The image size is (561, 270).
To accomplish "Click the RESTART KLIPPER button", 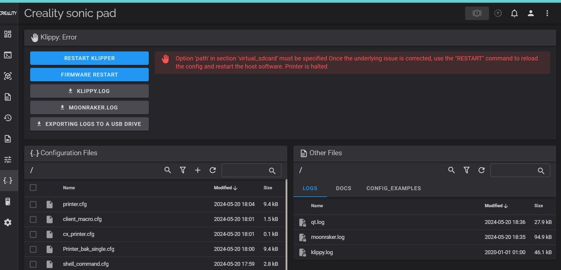I will (89, 58).
